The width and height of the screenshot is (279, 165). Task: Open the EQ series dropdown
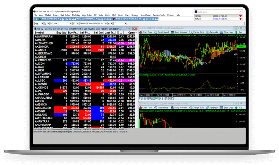[x=78, y=23]
